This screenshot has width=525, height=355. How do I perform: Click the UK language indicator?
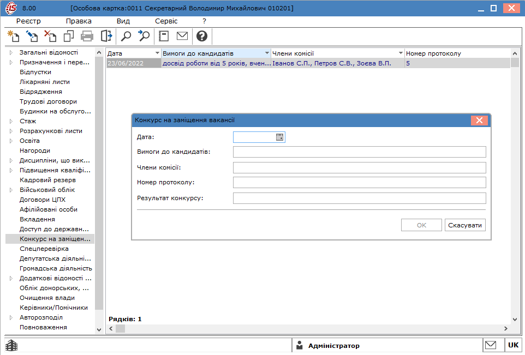click(514, 345)
